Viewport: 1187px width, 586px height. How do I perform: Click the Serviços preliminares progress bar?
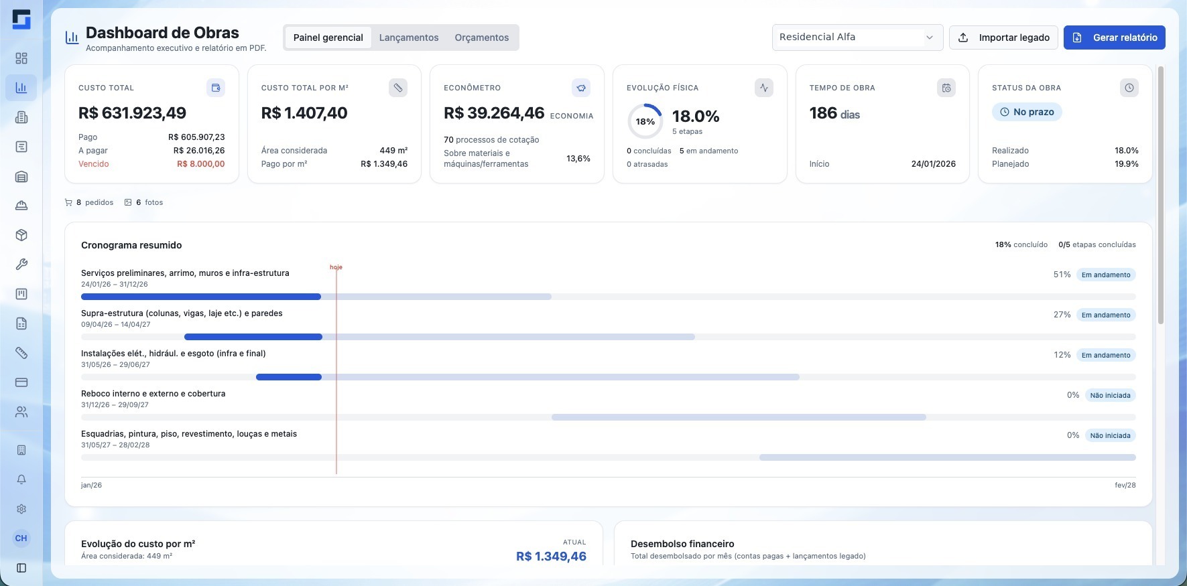point(609,297)
